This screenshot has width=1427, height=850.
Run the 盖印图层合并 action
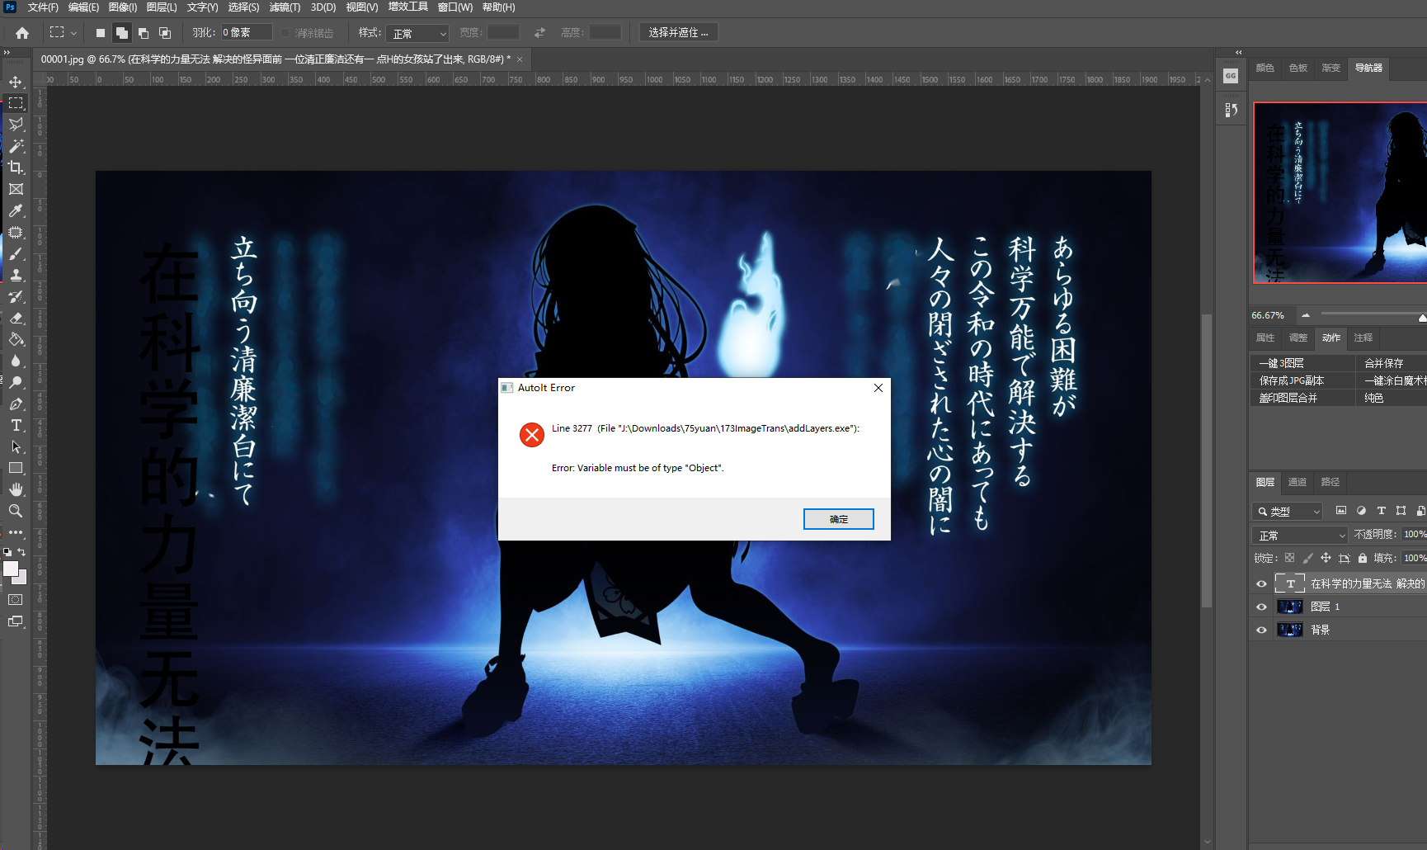click(1302, 398)
